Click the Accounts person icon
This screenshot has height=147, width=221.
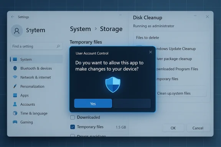(x=15, y=104)
